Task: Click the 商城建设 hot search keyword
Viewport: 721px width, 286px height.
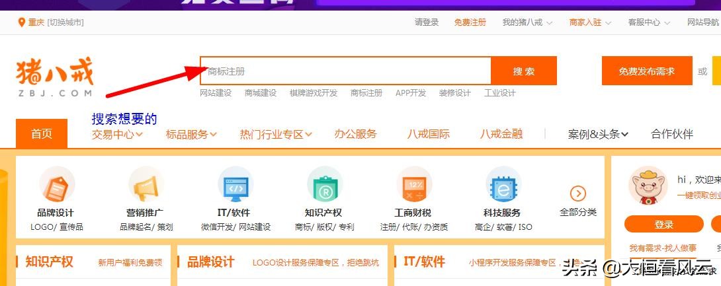Action: tap(261, 92)
